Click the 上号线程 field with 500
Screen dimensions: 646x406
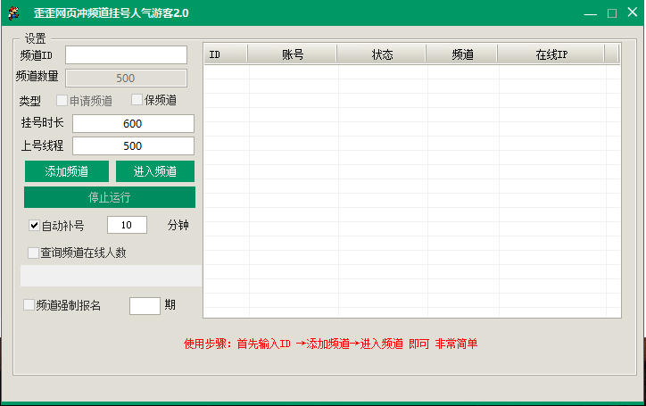[x=133, y=146]
